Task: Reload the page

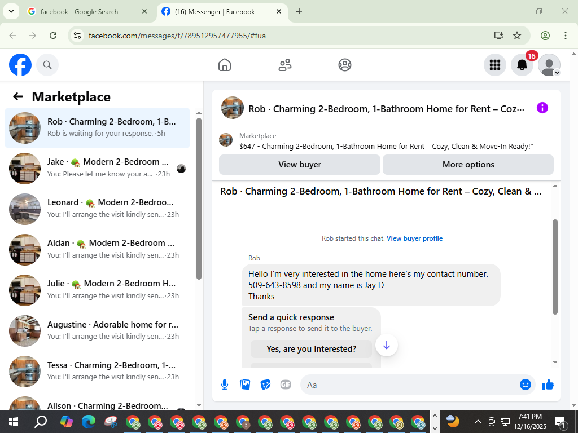Action: pos(53,36)
